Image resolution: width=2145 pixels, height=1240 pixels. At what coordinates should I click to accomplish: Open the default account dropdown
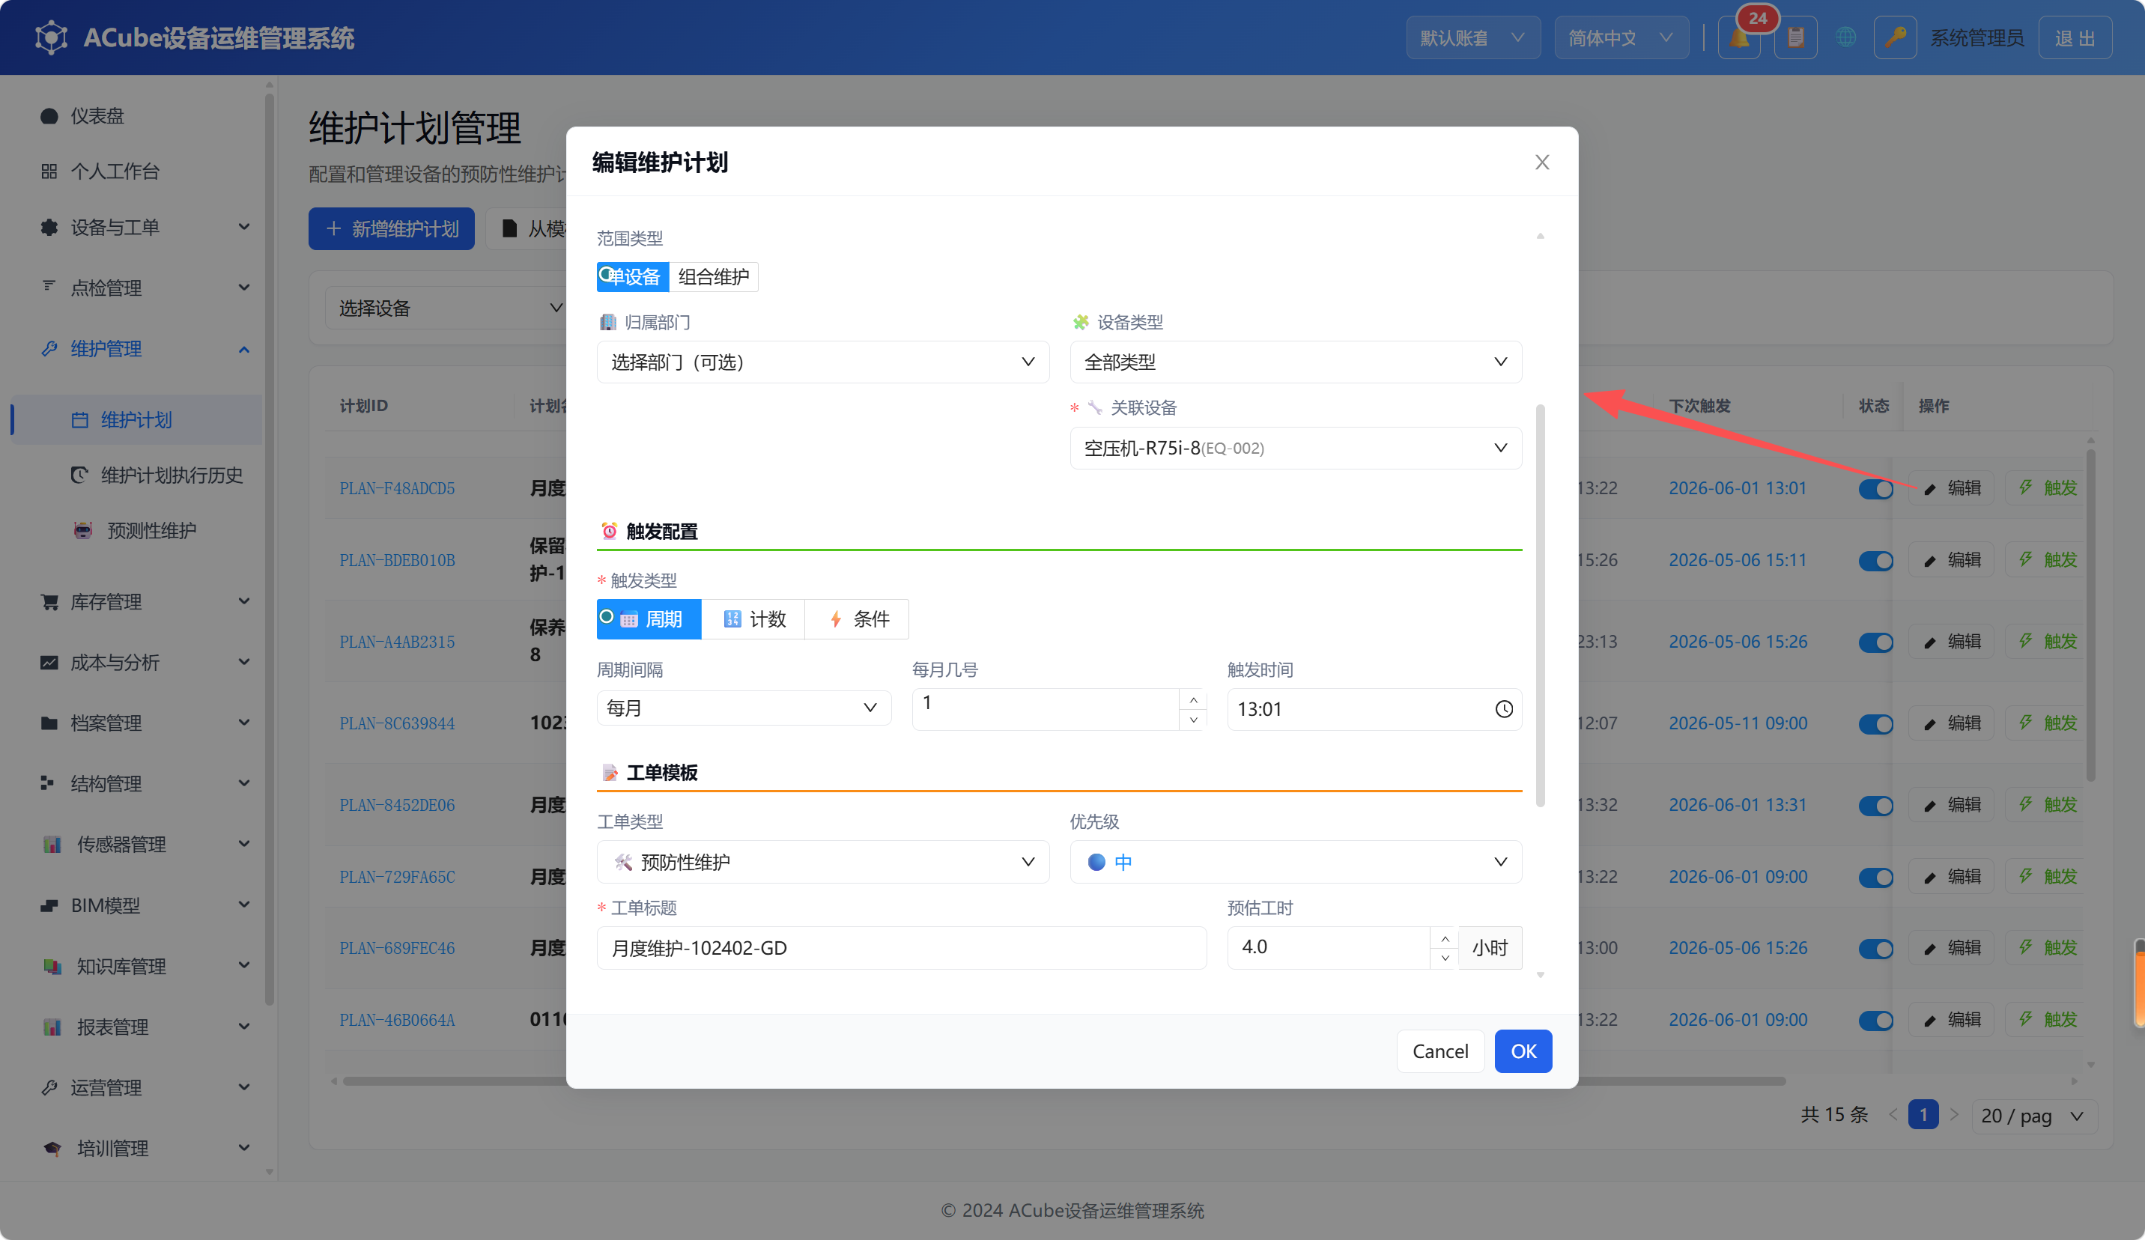click(x=1472, y=38)
